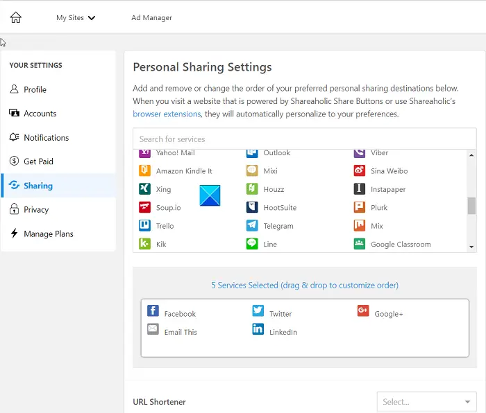This screenshot has height=413, width=486.
Task: Select the Twitter icon in selected services
Action: tap(258, 310)
